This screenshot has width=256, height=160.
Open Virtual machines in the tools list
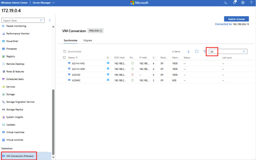[x=15, y=132]
